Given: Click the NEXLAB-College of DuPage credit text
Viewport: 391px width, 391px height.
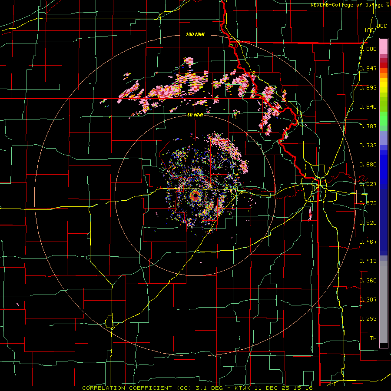Looking at the screenshot, I should (350, 5).
